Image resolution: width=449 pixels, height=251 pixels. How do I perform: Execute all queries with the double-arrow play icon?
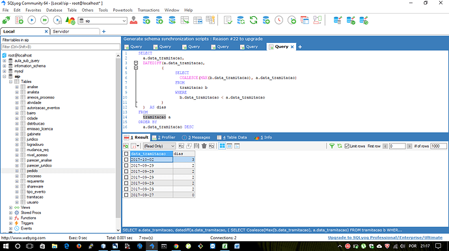[x=44, y=20]
